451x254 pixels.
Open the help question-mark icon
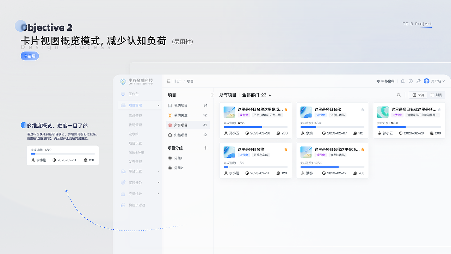pyautogui.click(x=410, y=81)
